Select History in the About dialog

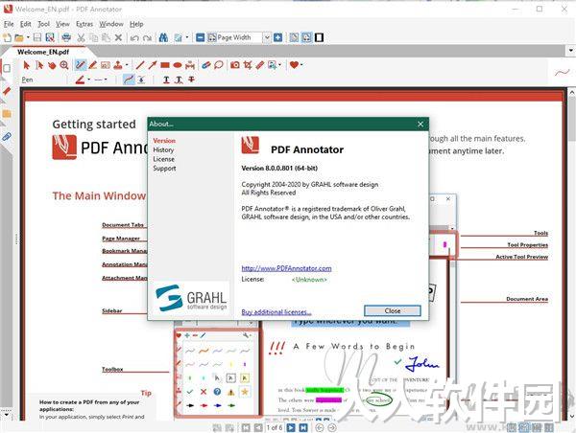[x=163, y=149]
